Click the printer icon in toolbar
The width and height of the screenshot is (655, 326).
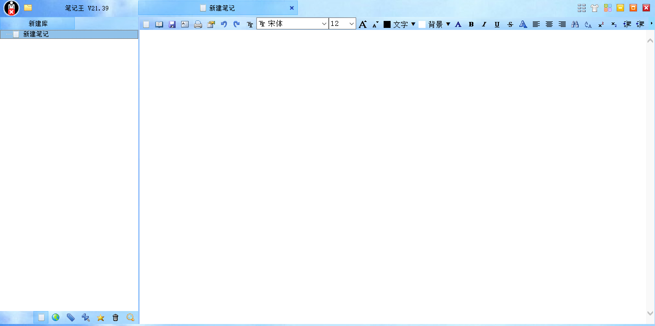coord(198,24)
